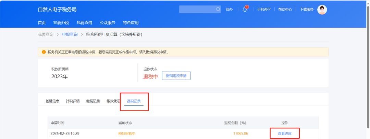Click the 税务审核中 status text
Viewport: 370px width, 139px height.
127,134
